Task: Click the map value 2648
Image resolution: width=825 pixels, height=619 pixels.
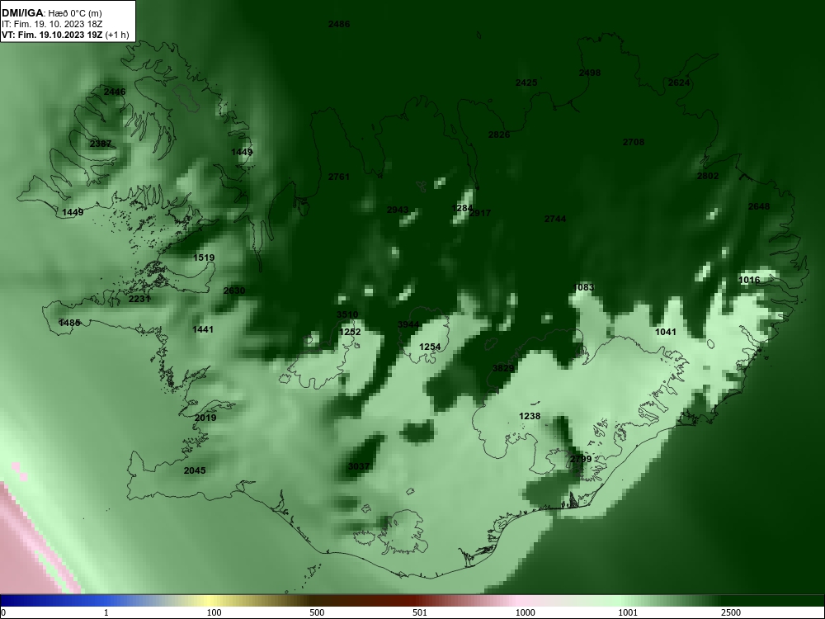Action: click(759, 207)
